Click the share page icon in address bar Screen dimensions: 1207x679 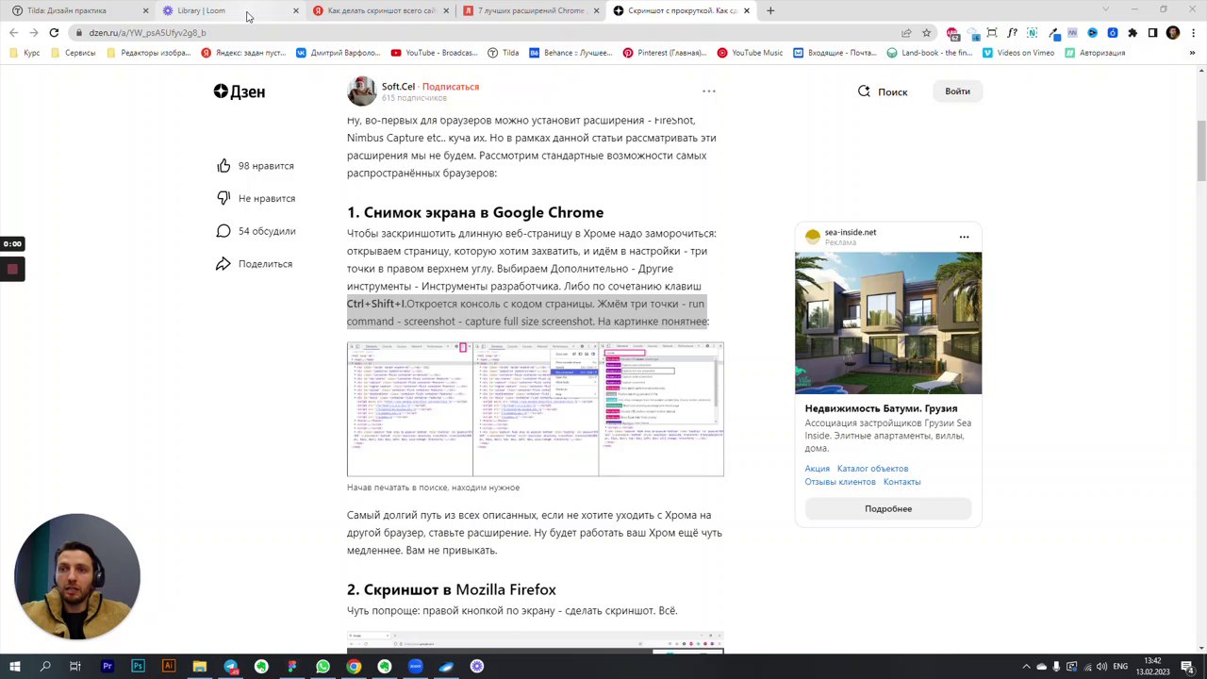[906, 32]
